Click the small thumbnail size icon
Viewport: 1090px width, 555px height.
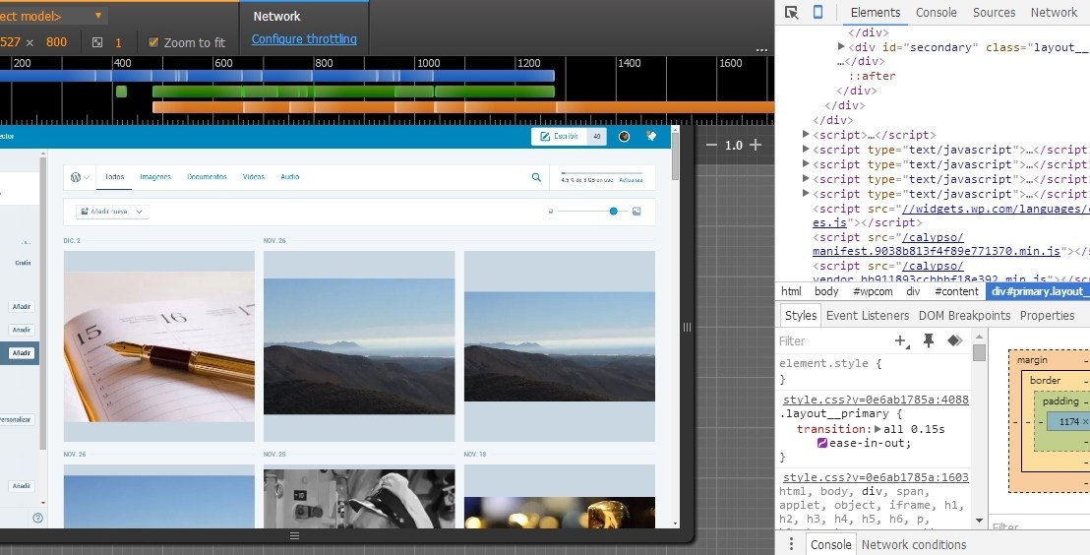point(551,211)
